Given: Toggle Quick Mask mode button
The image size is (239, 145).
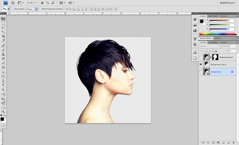Looking at the screenshot, I should pos(3,125).
